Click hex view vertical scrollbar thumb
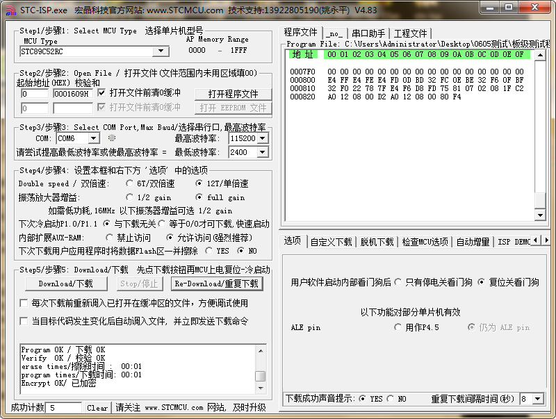 pyautogui.click(x=540, y=200)
